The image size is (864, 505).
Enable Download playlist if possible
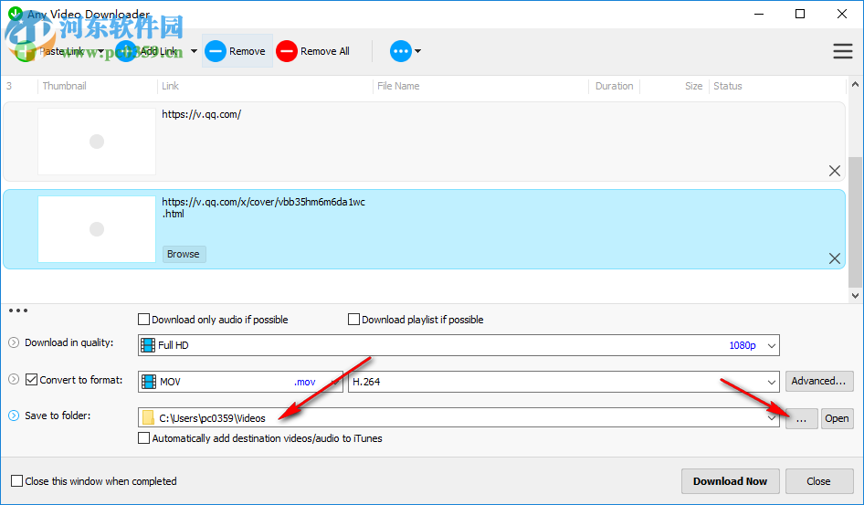[x=353, y=320]
